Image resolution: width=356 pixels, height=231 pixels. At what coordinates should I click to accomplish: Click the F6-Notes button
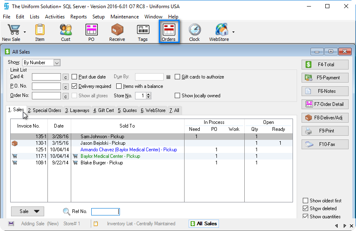(325, 91)
